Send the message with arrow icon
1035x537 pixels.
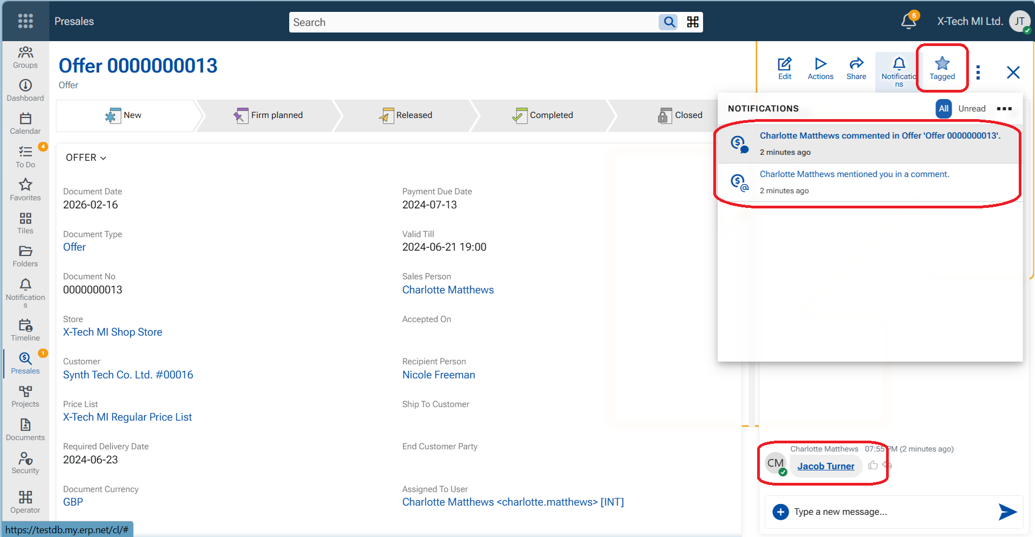(x=1007, y=512)
